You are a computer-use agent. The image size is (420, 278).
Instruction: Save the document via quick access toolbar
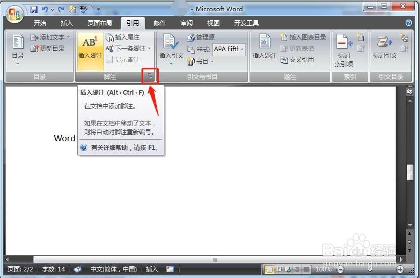[x=34, y=10]
